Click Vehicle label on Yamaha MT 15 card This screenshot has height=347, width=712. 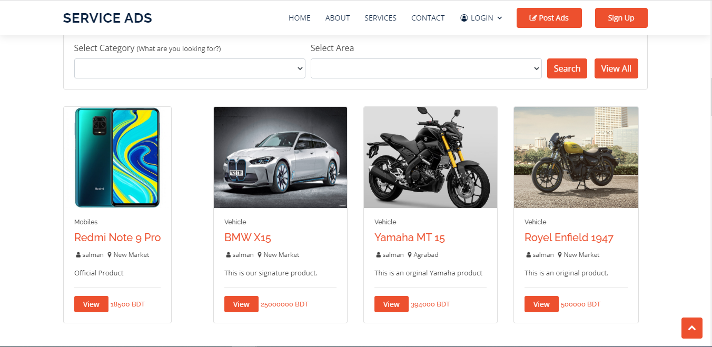385,222
